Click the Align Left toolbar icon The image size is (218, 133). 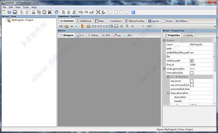tap(63, 12)
